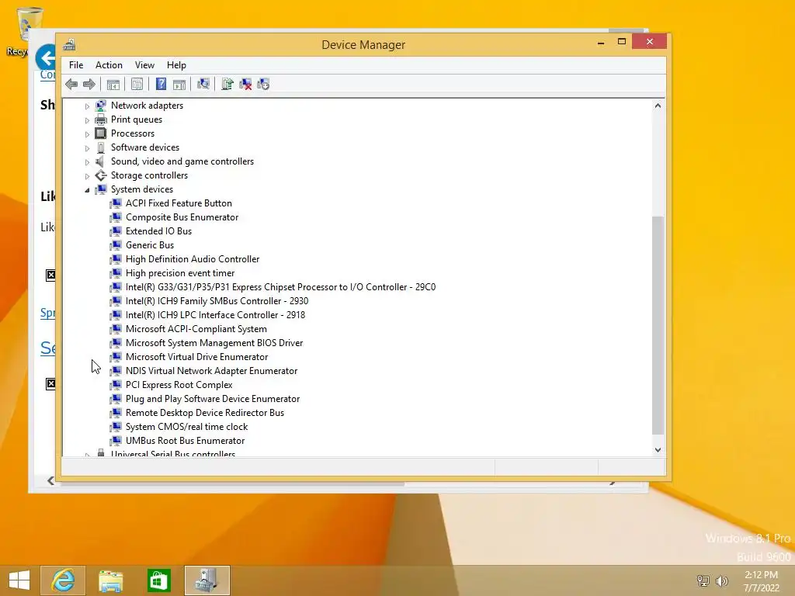The height and width of the screenshot is (596, 795).
Task: Click Scan for hardware changes icon
Action: coord(203,84)
